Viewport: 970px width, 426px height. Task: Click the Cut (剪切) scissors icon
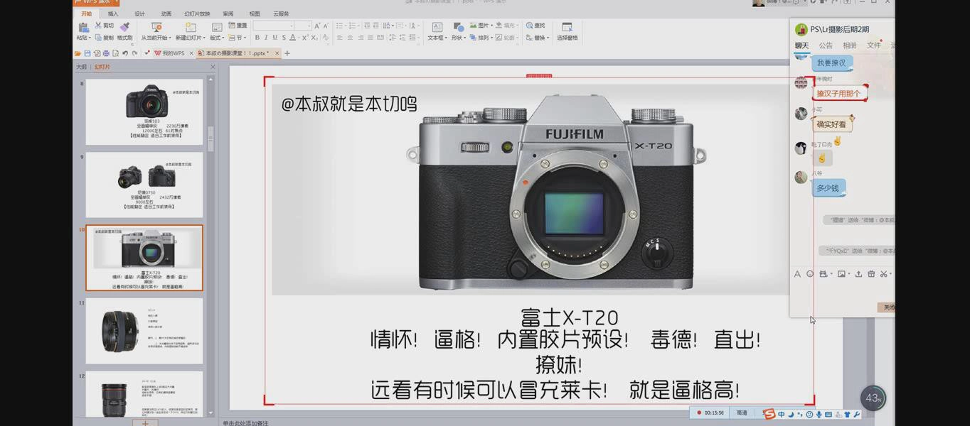tap(98, 26)
